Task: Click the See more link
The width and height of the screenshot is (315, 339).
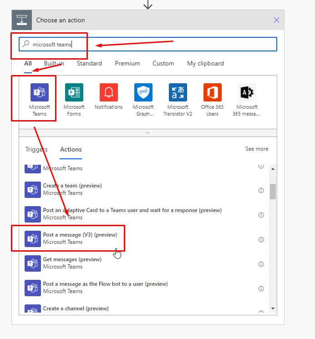Action: (x=257, y=149)
